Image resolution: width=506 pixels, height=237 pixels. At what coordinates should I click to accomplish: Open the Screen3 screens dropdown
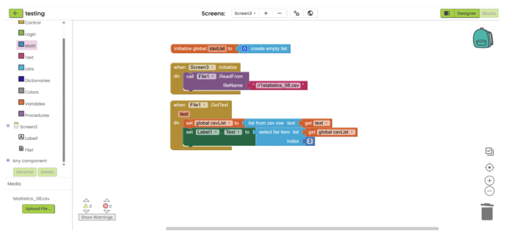pyautogui.click(x=245, y=13)
